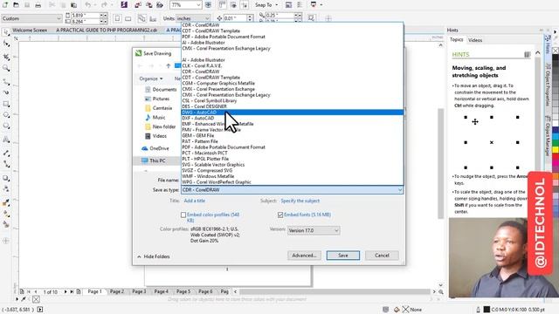The height and width of the screenshot is (314, 559).
Task: Select the Ellipse tool in toolbox
Action: pos(6,115)
